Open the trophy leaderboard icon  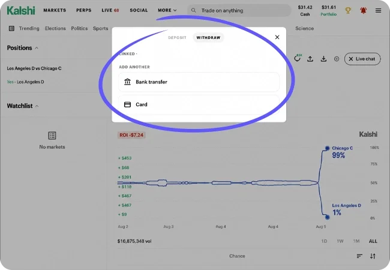tap(348, 10)
